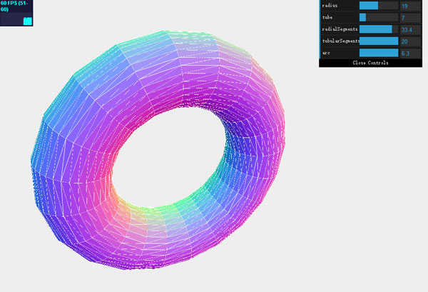Select the radius value field showing 19
Image resolution: width=428 pixels, height=292 pixels.
point(411,6)
